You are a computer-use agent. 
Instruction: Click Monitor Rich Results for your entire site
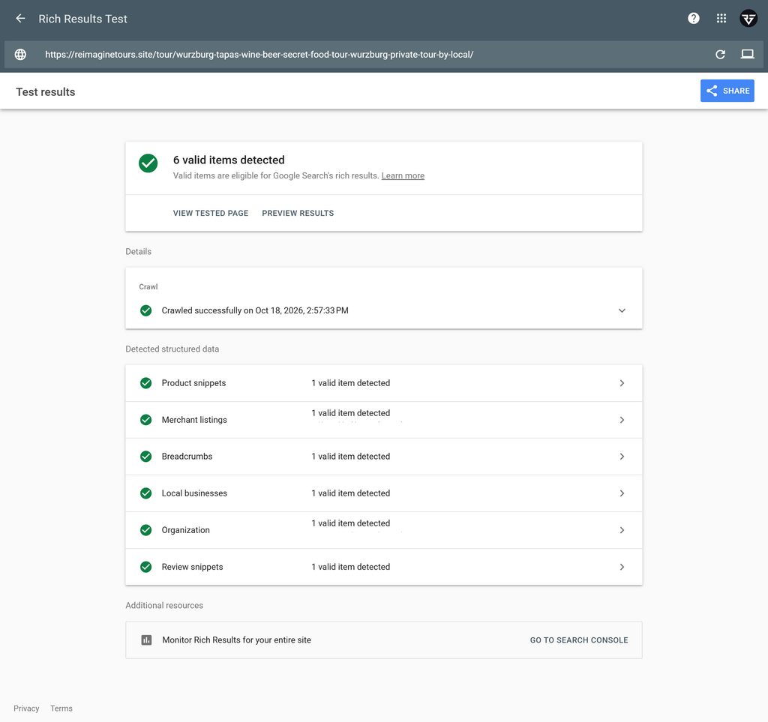236,640
